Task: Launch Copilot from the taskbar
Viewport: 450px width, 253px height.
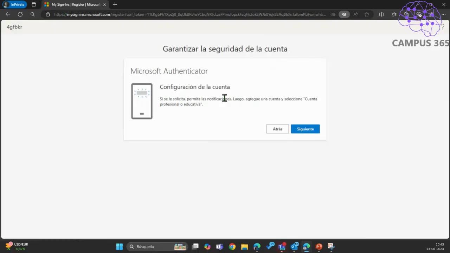Action: tap(207, 247)
